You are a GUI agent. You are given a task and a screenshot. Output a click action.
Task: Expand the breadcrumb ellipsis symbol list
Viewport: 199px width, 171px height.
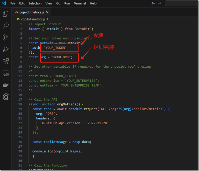point(51,19)
